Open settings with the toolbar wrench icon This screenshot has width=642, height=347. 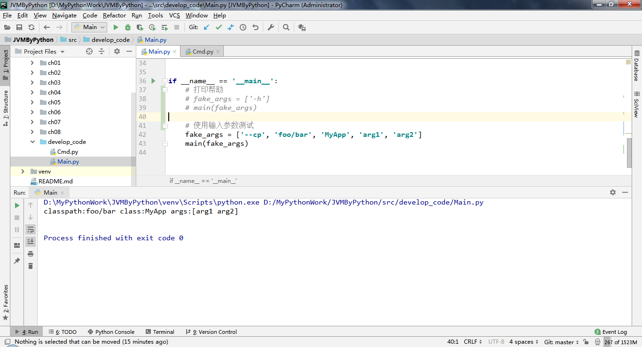click(x=271, y=27)
